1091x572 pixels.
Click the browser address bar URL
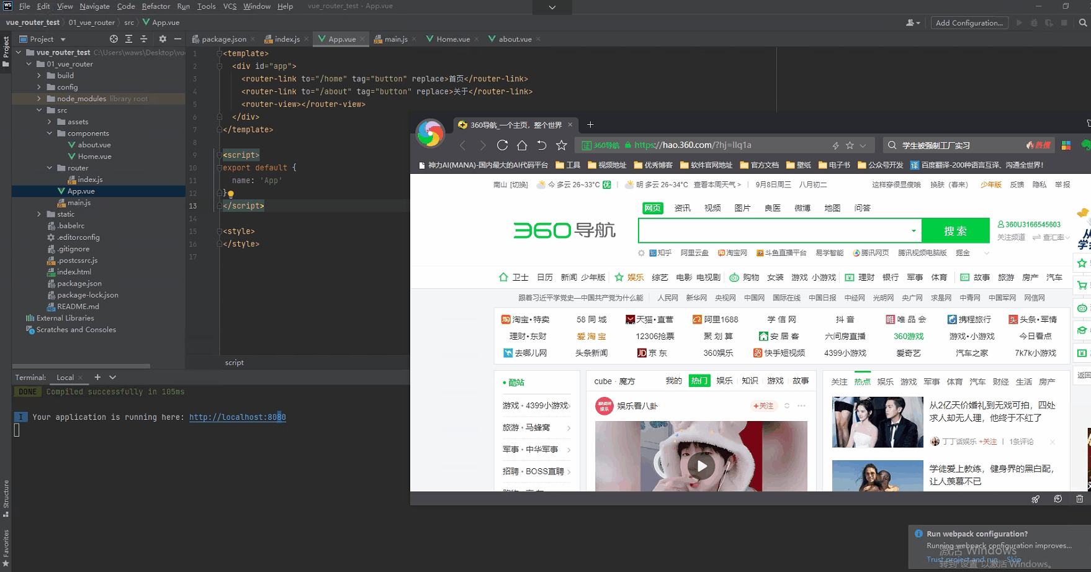tap(693, 145)
